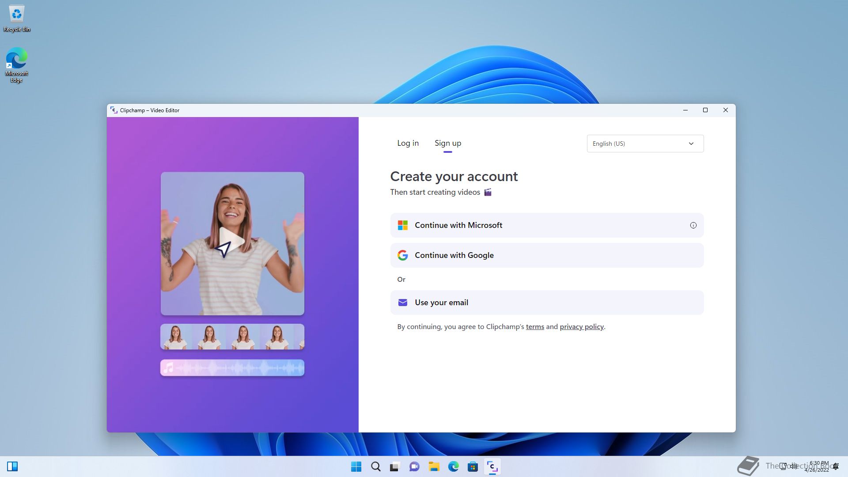Open taskbar Search
Image resolution: width=848 pixels, height=477 pixels.
click(x=375, y=466)
